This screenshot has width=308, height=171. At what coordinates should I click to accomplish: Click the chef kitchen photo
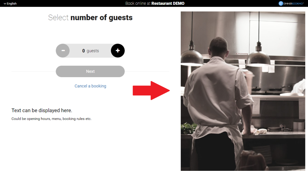click(x=243, y=91)
